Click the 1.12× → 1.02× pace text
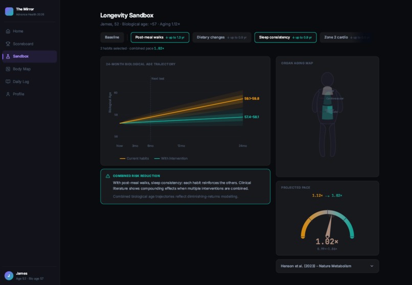This screenshot has width=412, height=285. click(327, 195)
